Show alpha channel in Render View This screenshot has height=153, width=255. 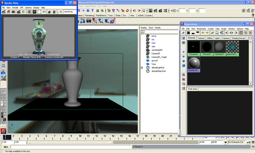[40, 12]
